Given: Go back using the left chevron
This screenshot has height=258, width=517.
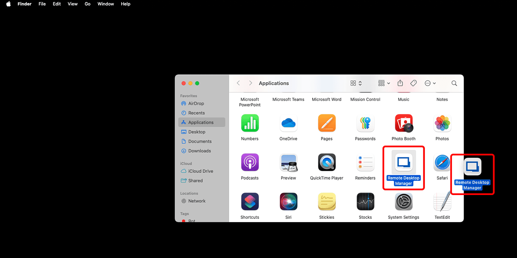Looking at the screenshot, I should [238, 83].
